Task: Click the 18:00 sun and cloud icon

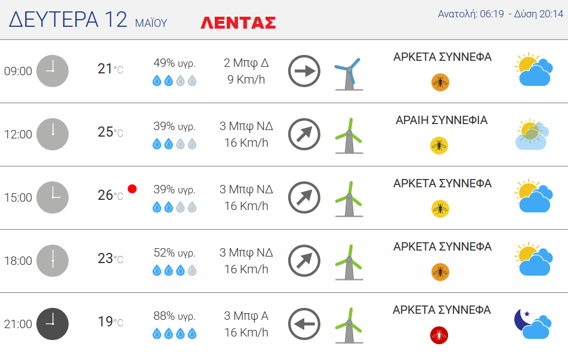Action: click(x=533, y=260)
